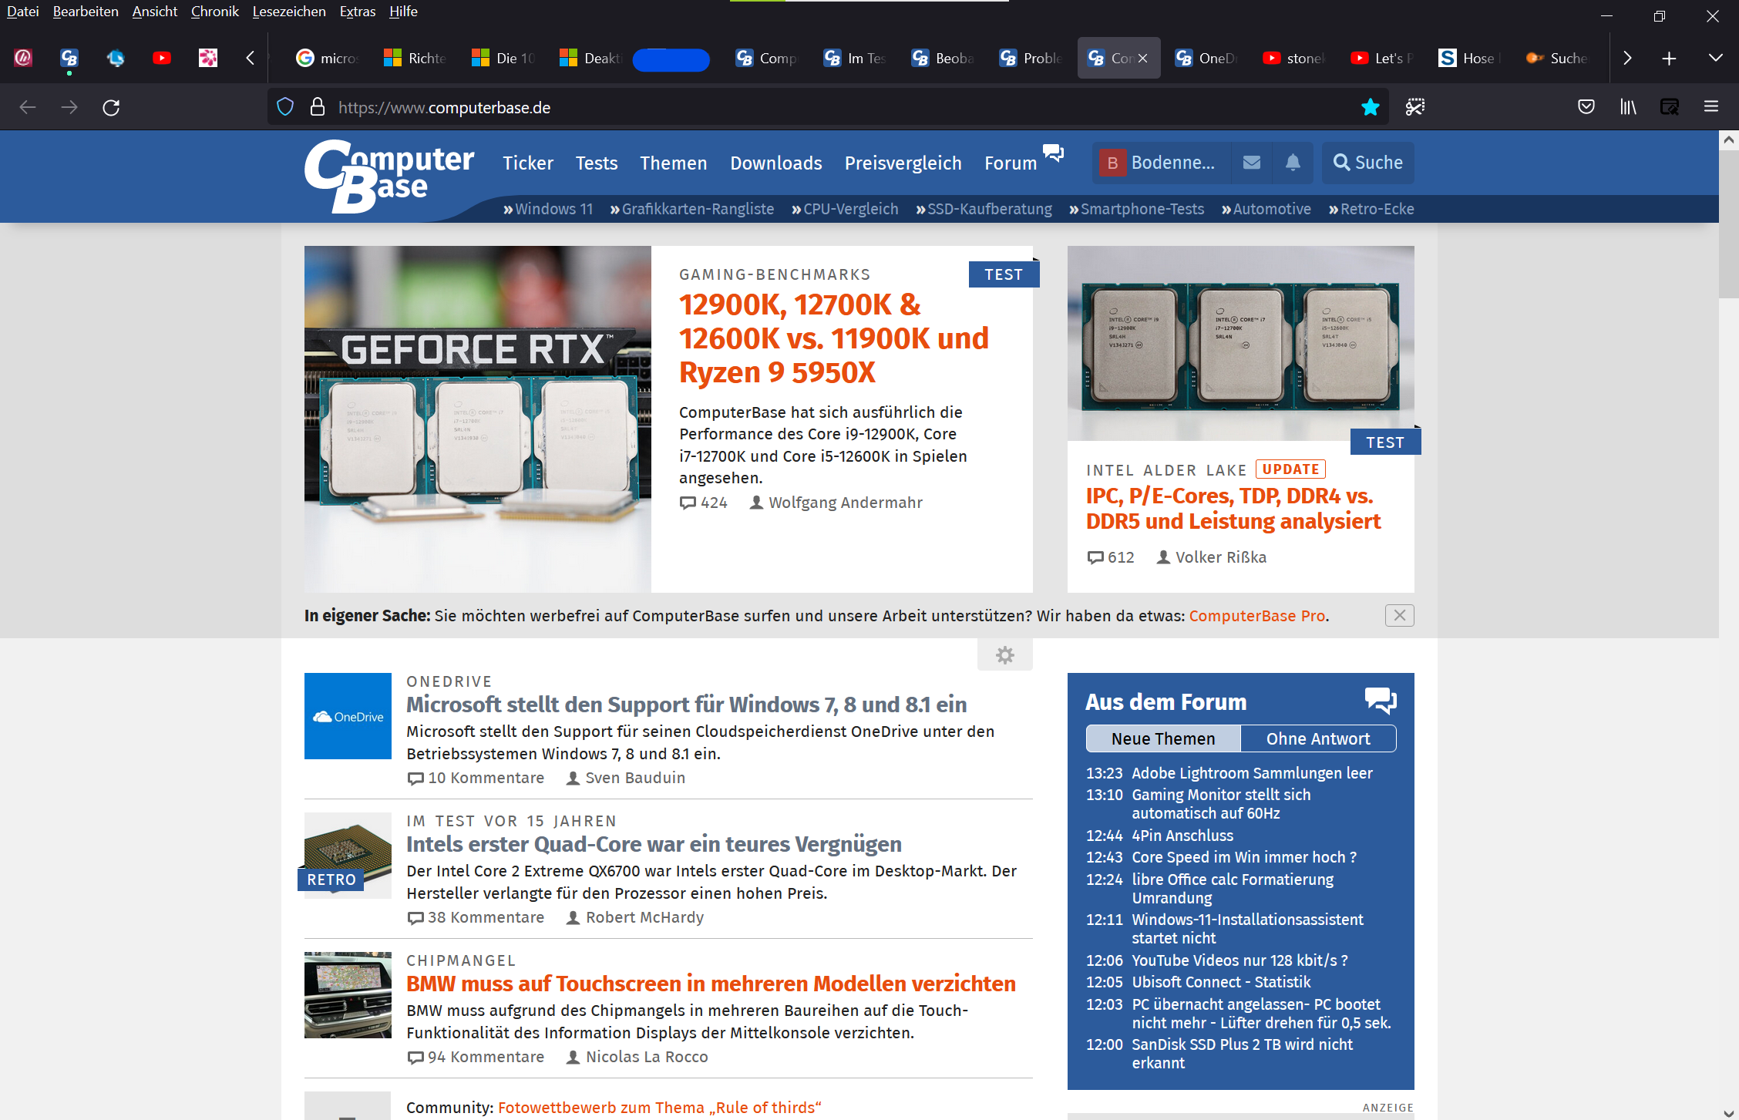Click the Suche search button
The height and width of the screenshot is (1120, 1739).
click(1368, 163)
